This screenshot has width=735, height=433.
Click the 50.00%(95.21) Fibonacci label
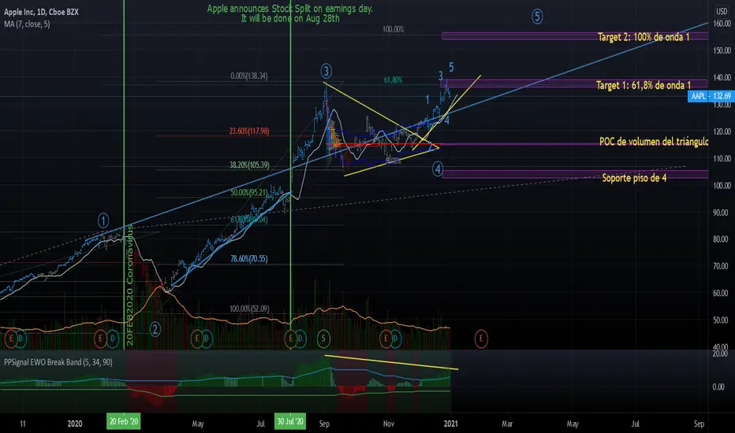click(249, 192)
